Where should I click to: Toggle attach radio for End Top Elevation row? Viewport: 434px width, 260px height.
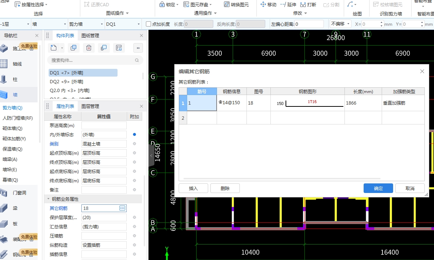(134, 162)
